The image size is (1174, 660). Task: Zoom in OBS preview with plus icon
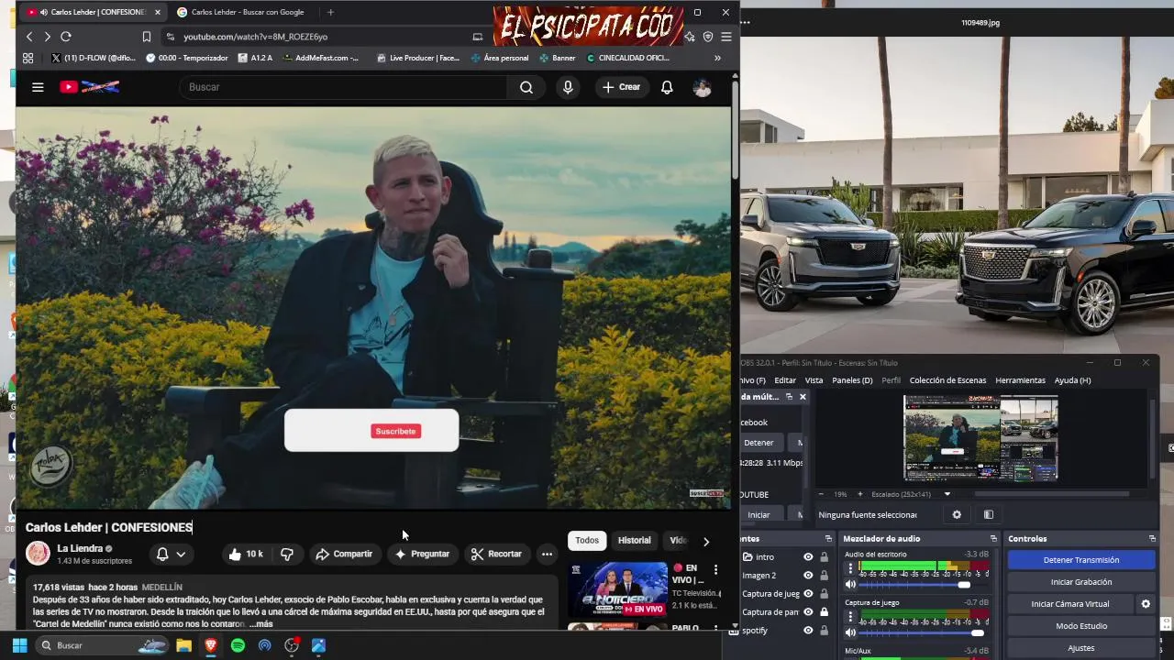pos(859,494)
